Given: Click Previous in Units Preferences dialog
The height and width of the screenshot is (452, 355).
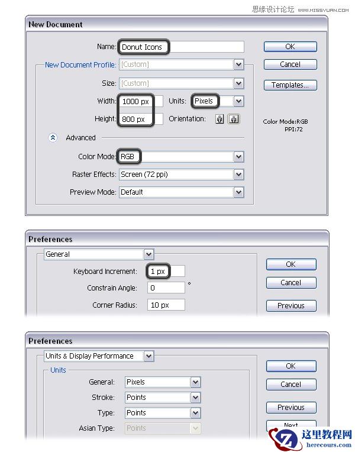Looking at the screenshot, I should 291,408.
